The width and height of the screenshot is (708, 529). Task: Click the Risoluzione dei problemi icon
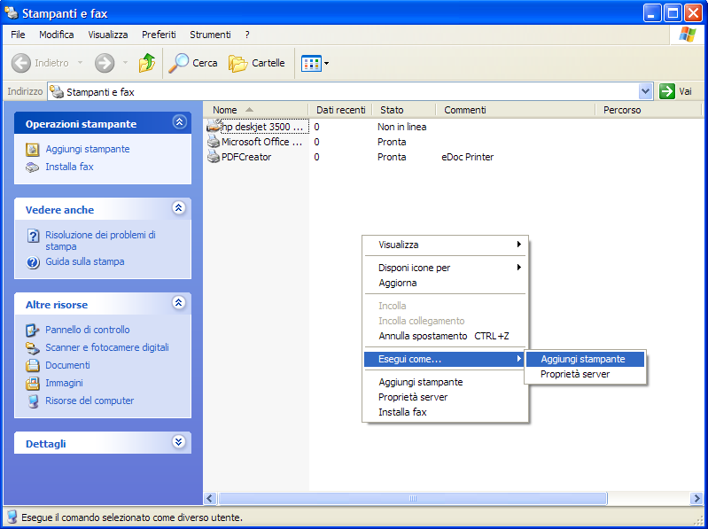[33, 236]
